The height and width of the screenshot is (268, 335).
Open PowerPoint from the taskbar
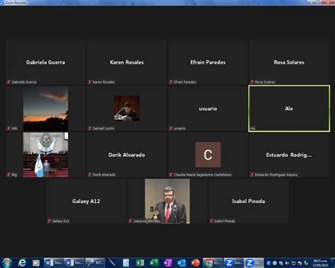[x=195, y=263]
